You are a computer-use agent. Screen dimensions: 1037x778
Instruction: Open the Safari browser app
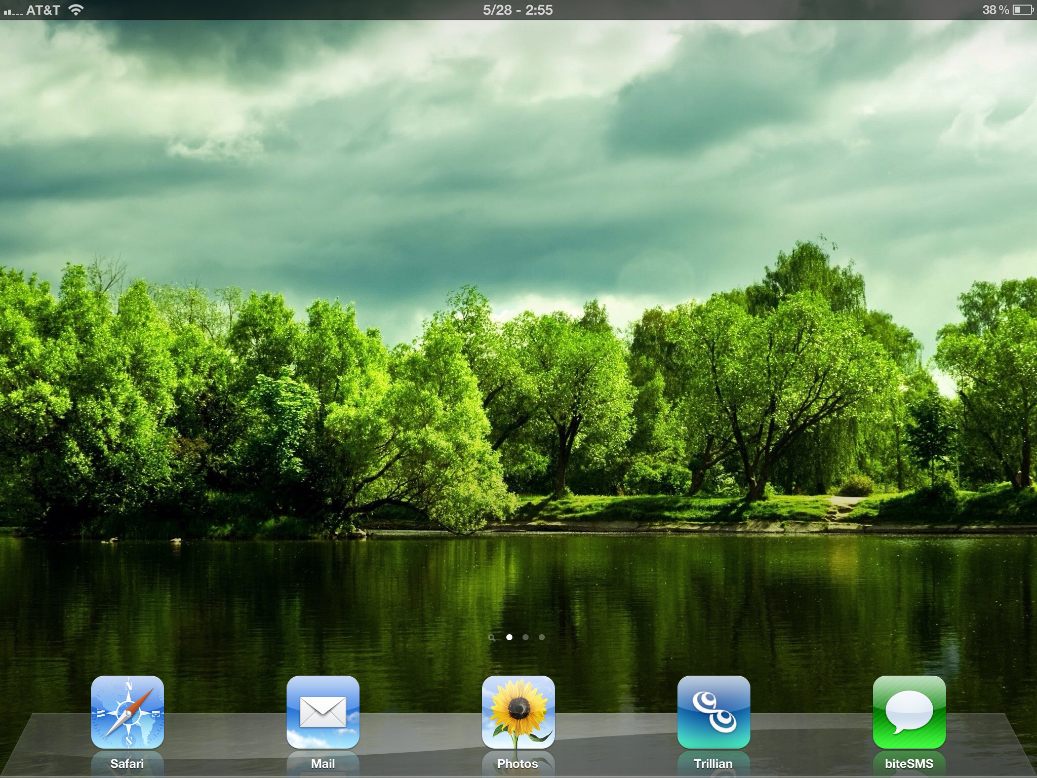(127, 712)
